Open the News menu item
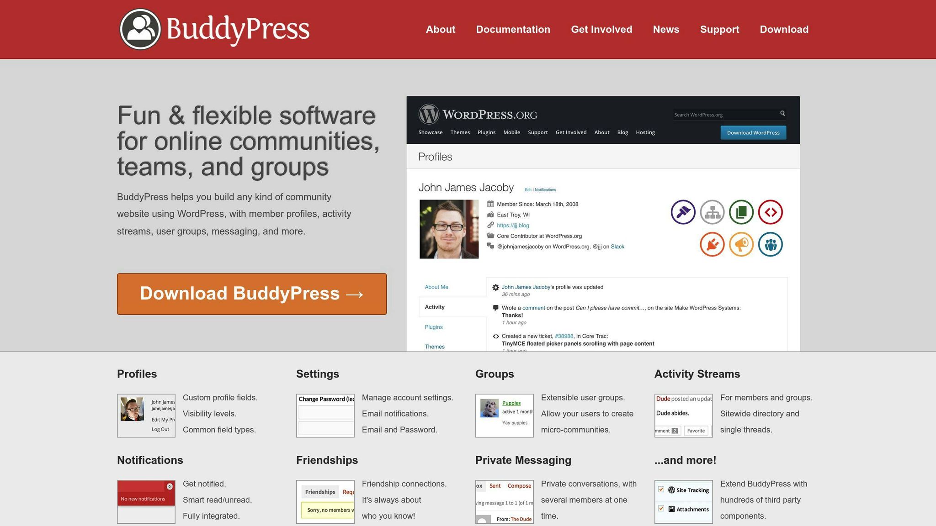The width and height of the screenshot is (936, 526). [x=666, y=29]
